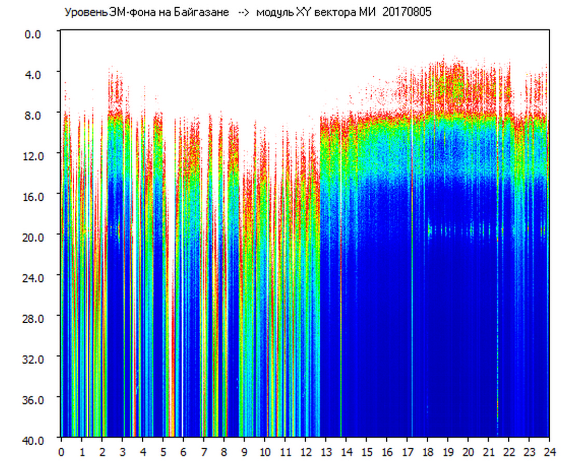This screenshot has height=467, width=569.
Task: Click the "-->" arrow in the chart title
Action: click(x=243, y=12)
